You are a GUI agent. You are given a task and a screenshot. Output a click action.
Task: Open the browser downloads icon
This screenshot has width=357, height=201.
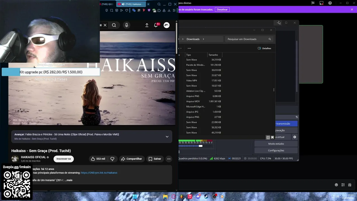[169, 10]
